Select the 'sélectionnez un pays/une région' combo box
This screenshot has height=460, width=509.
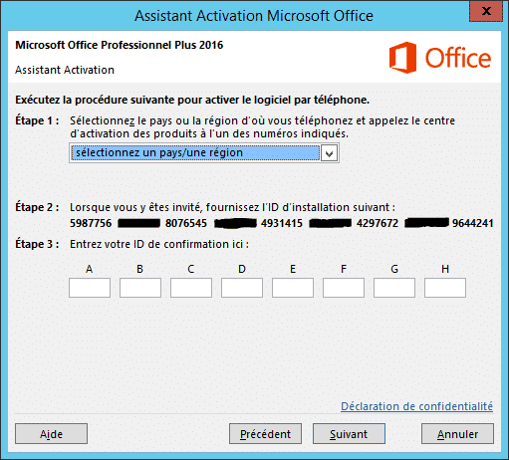tap(204, 153)
